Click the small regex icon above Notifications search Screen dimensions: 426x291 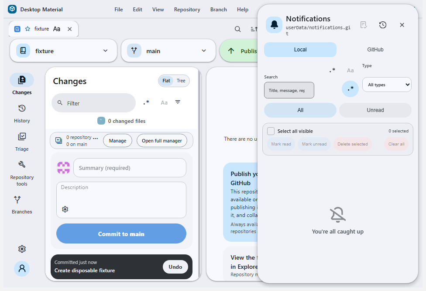pos(332,70)
